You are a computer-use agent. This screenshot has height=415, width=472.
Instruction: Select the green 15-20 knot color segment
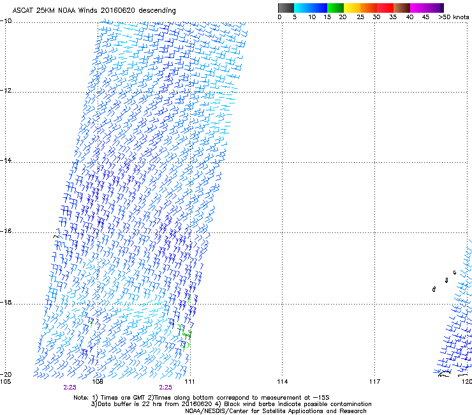(x=336, y=8)
